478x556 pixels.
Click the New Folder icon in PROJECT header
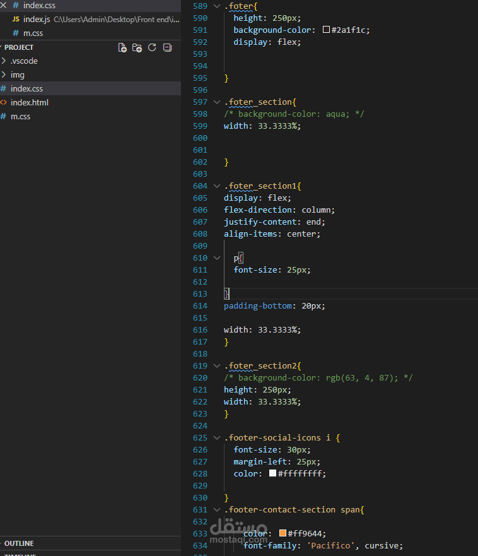click(x=137, y=48)
